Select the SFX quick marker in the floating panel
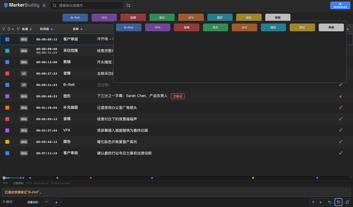 point(245,27)
